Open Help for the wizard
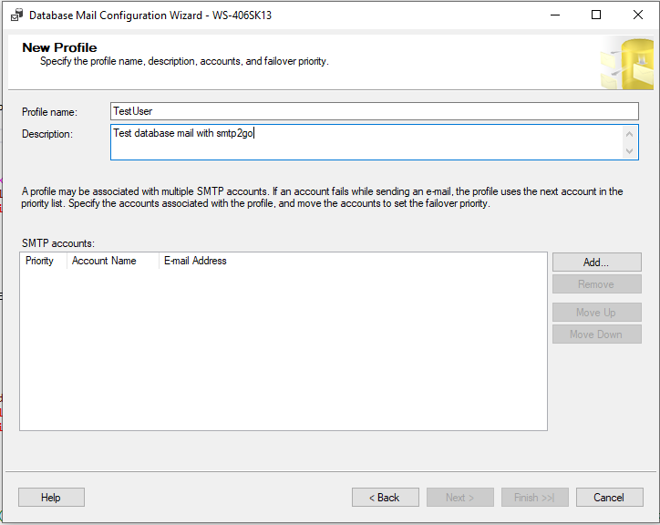This screenshot has height=525, width=660. point(51,498)
